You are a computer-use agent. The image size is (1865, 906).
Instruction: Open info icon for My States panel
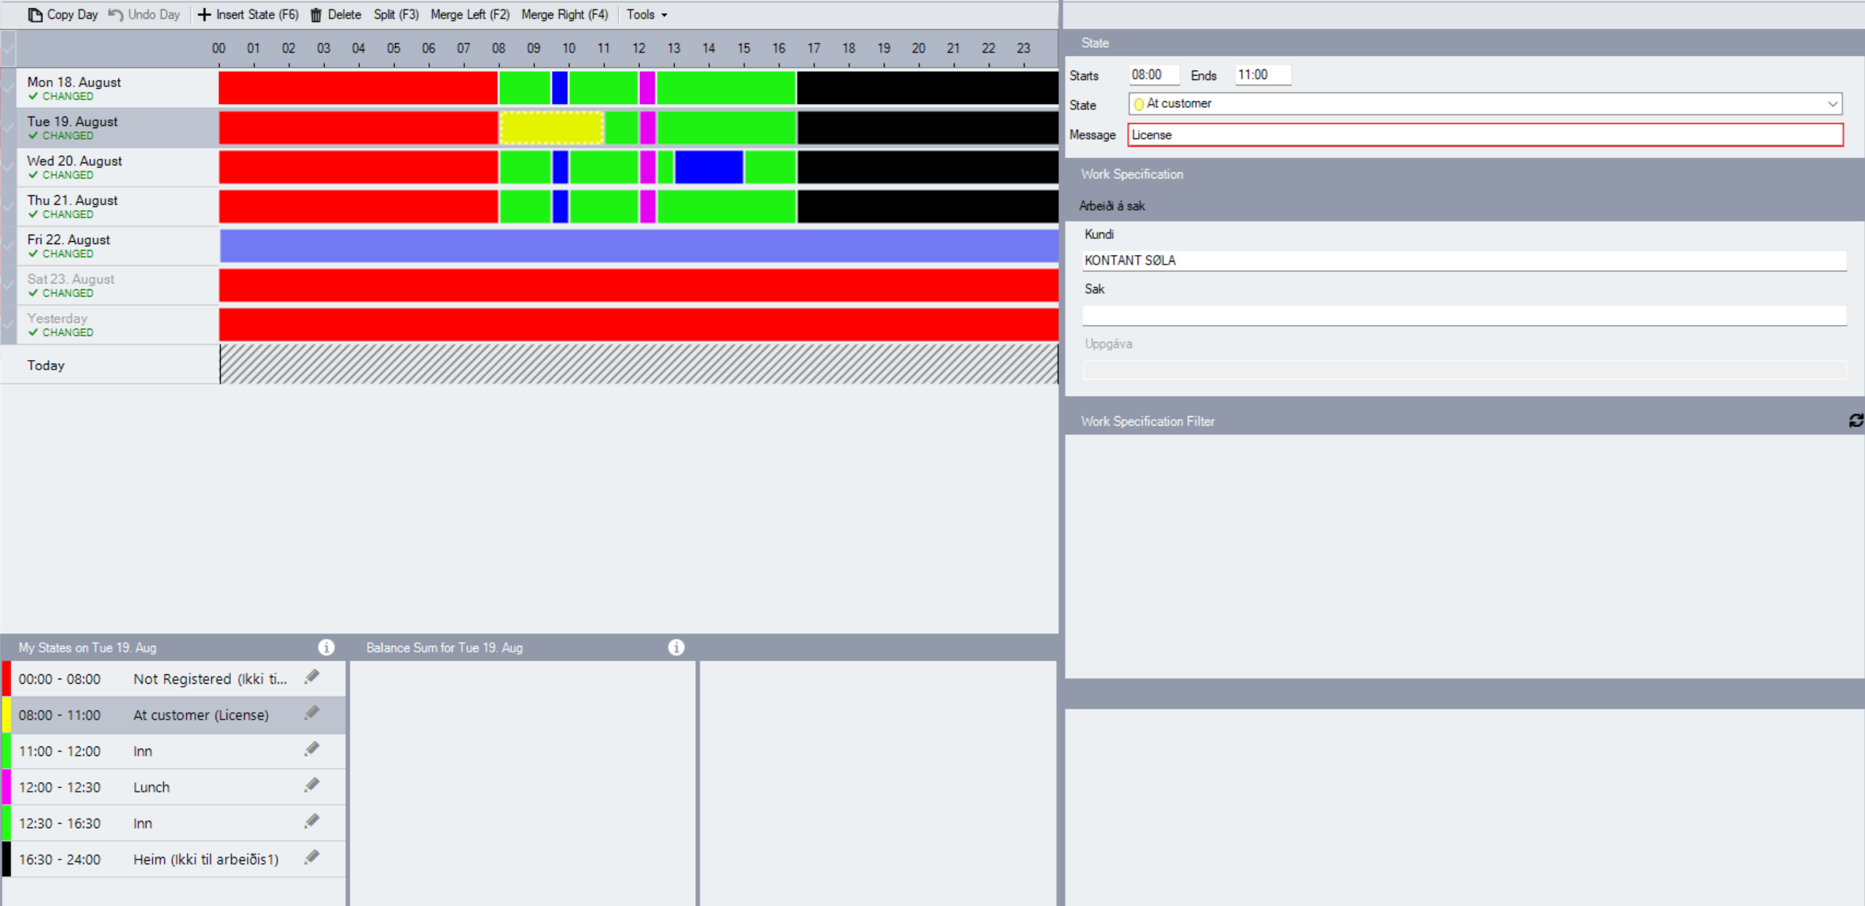click(x=326, y=647)
